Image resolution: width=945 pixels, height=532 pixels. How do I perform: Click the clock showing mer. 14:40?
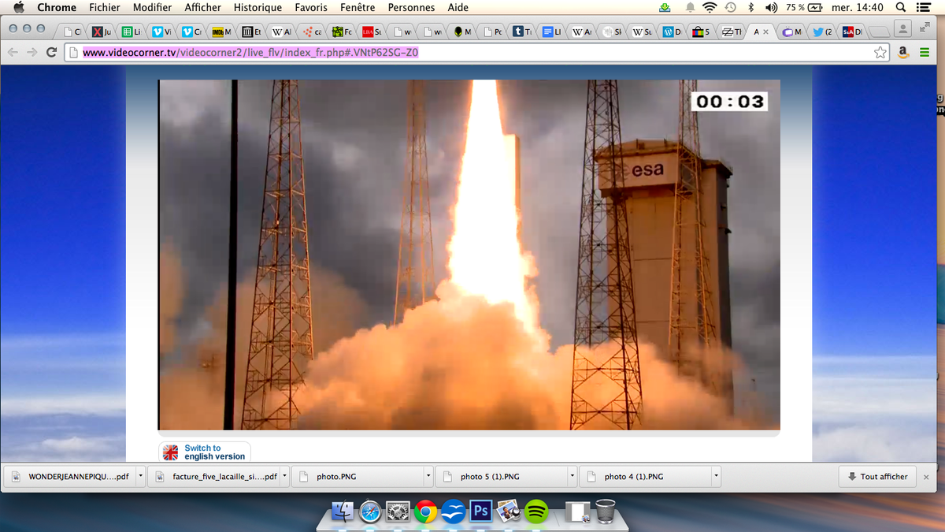pyautogui.click(x=858, y=7)
